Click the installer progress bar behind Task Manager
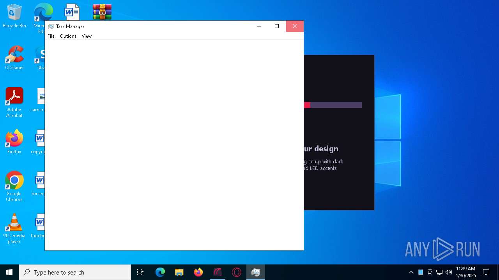499x280 pixels. (333, 105)
